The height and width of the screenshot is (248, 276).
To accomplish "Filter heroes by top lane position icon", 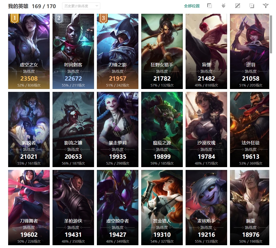I will [209, 6].
